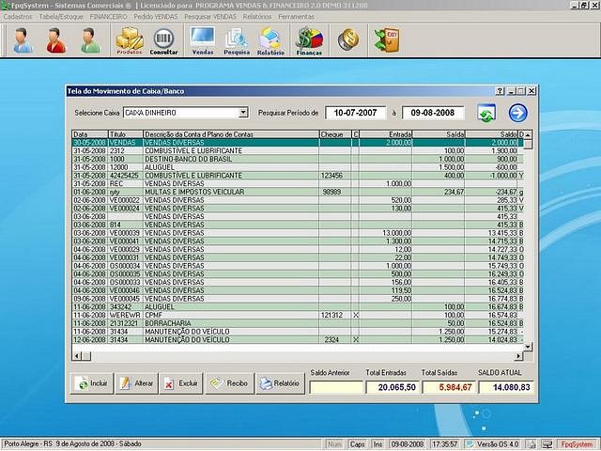The image size is (601, 451).
Task: Open the Vendas monitor icon
Action: click(x=202, y=40)
